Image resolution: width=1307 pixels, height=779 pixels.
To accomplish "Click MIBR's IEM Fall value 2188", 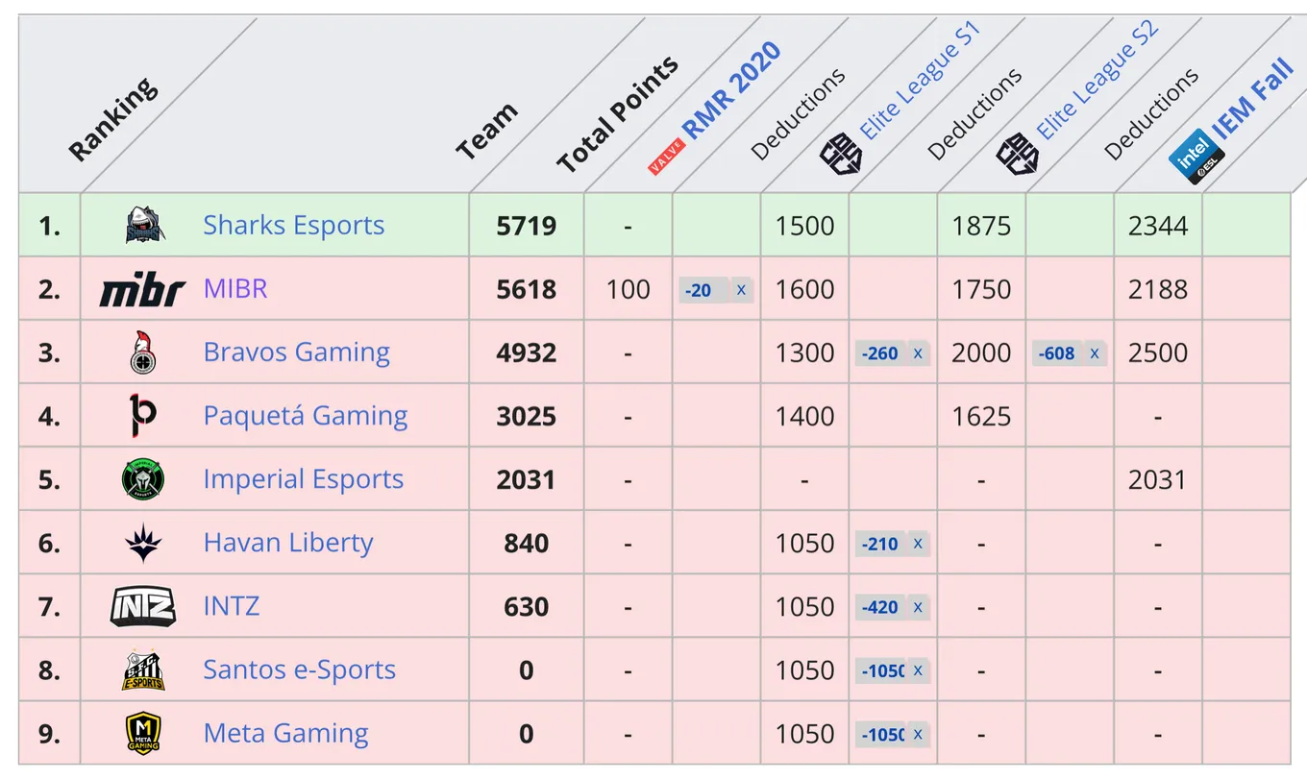I will [x=1158, y=289].
